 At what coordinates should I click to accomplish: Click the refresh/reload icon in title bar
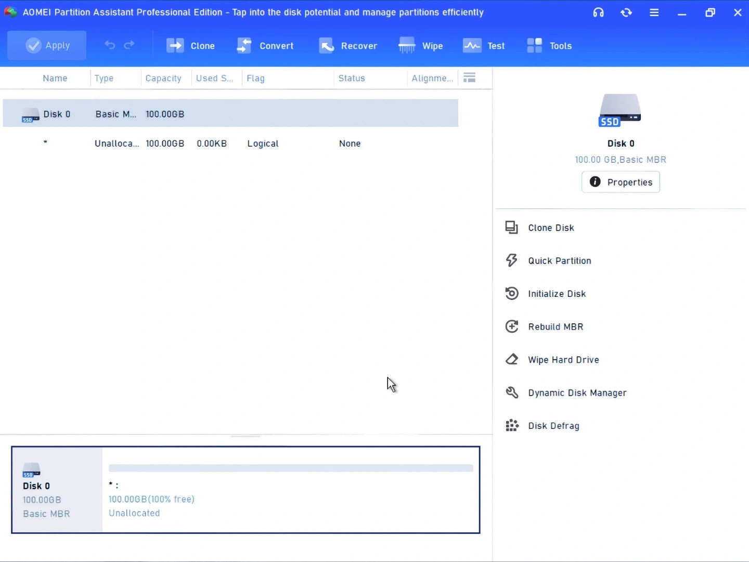pos(626,12)
